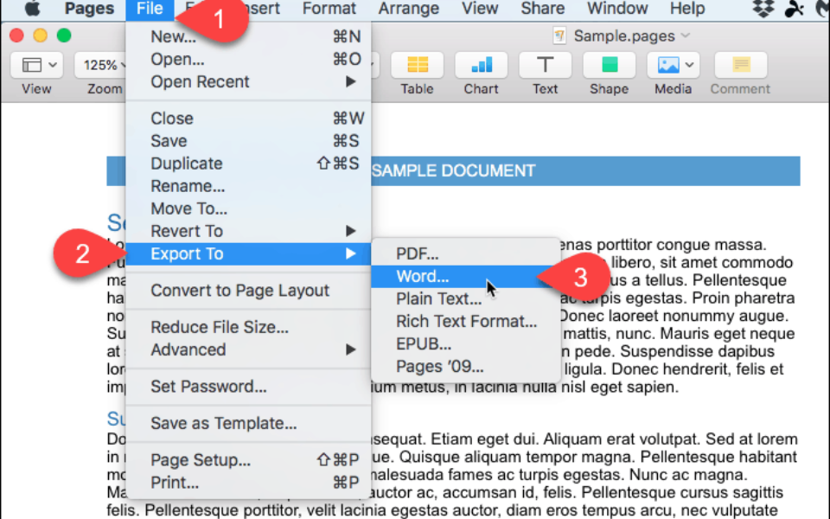The image size is (830, 519).
Task: Export as EPUB...
Action: [x=465, y=344]
